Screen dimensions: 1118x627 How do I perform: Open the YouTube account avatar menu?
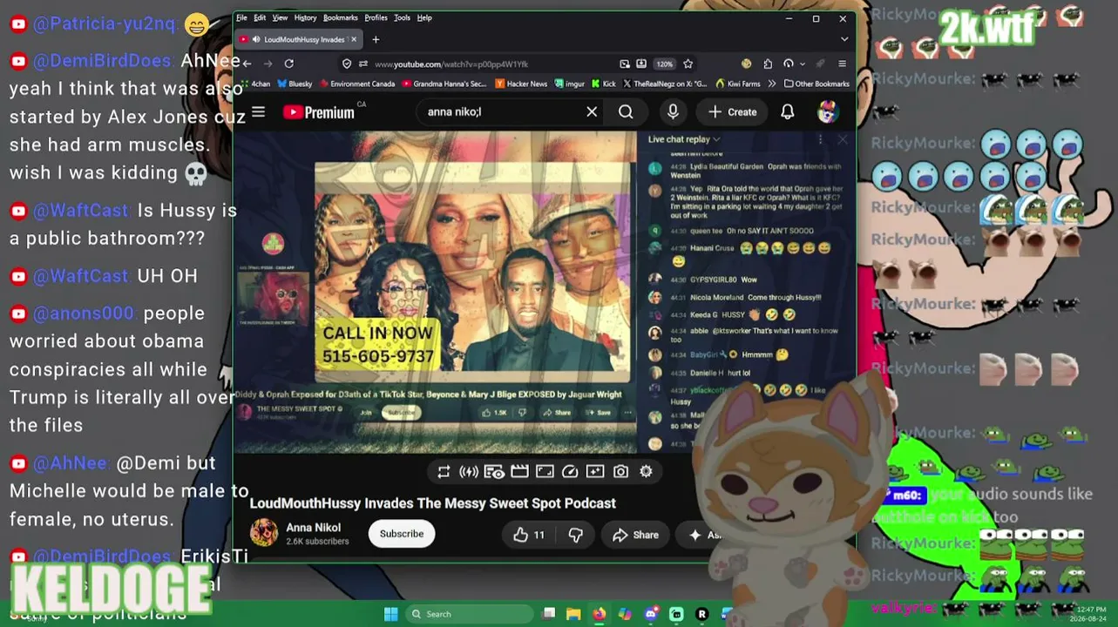[827, 111]
